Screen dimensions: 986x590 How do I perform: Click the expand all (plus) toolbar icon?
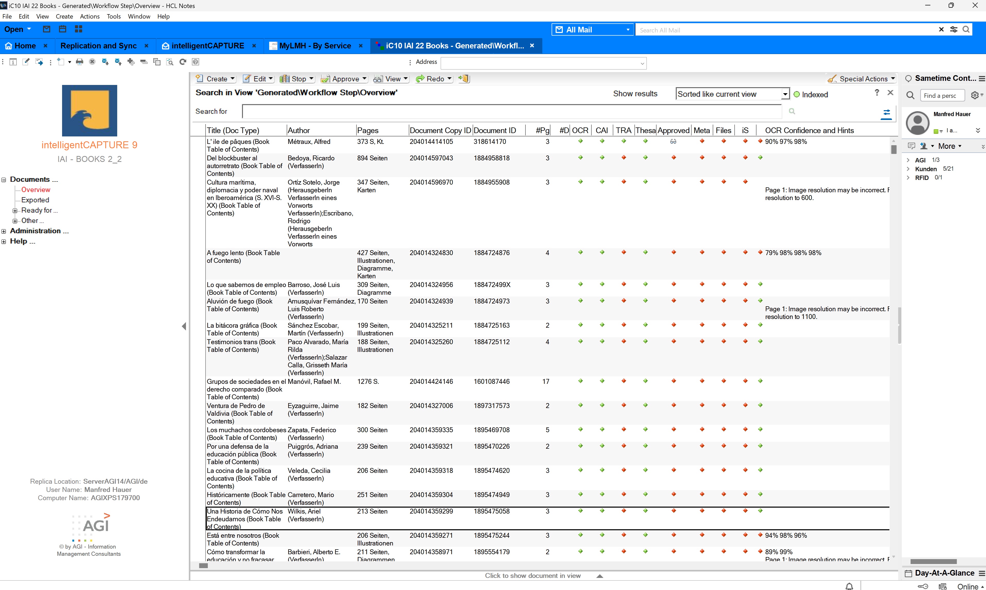(x=131, y=62)
